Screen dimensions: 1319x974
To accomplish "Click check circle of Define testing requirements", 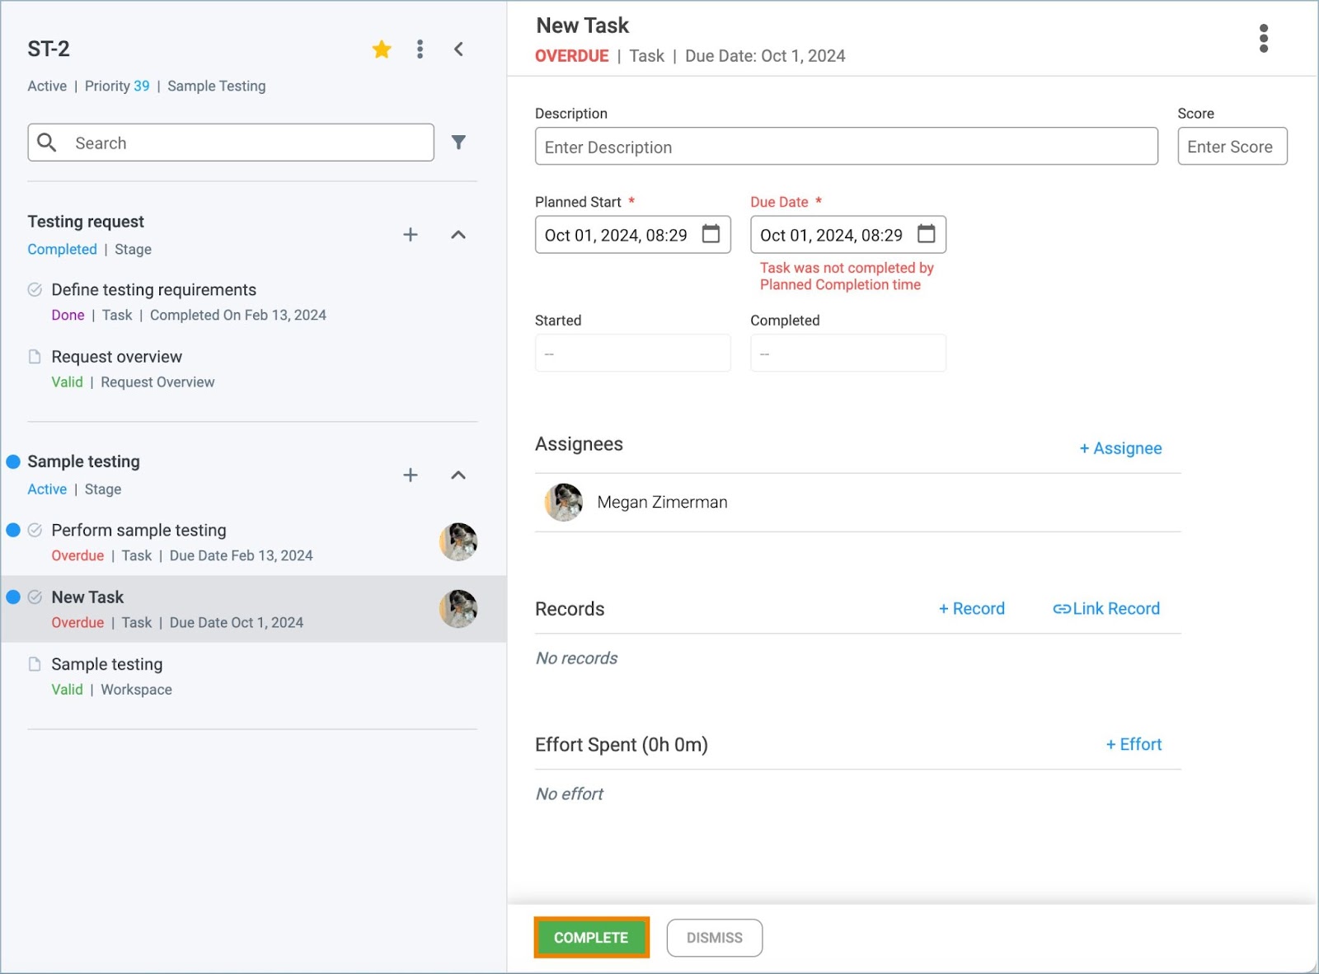I will (x=35, y=289).
